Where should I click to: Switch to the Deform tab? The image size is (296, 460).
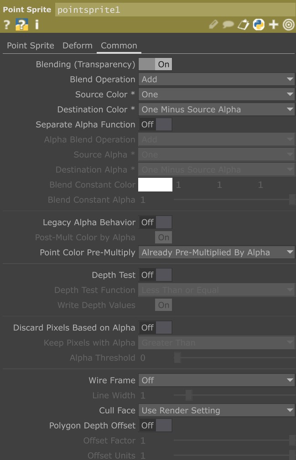[x=78, y=46]
